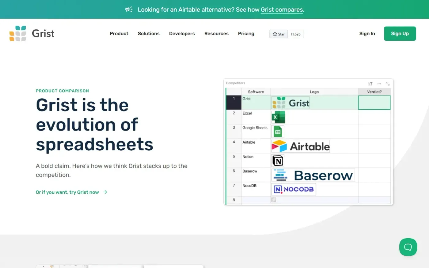Click the Google Sheets logo in the table
Screen dimensions: 429x268
(278, 132)
